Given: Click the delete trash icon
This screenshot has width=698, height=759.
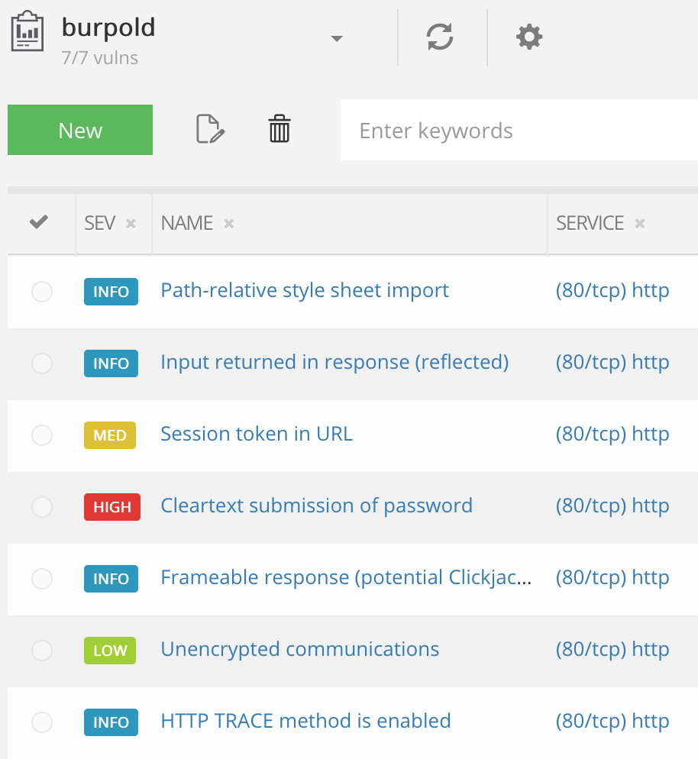Looking at the screenshot, I should [280, 129].
